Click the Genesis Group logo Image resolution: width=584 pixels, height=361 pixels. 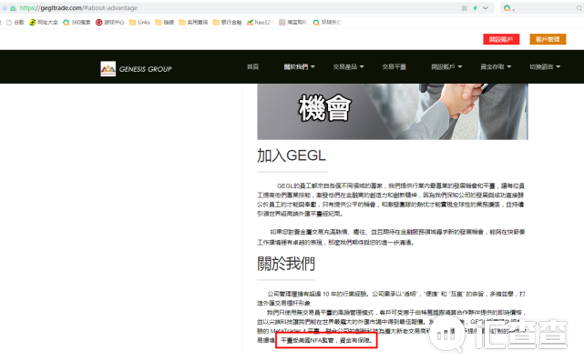(x=137, y=69)
